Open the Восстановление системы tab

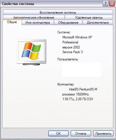click(x=58, y=12)
